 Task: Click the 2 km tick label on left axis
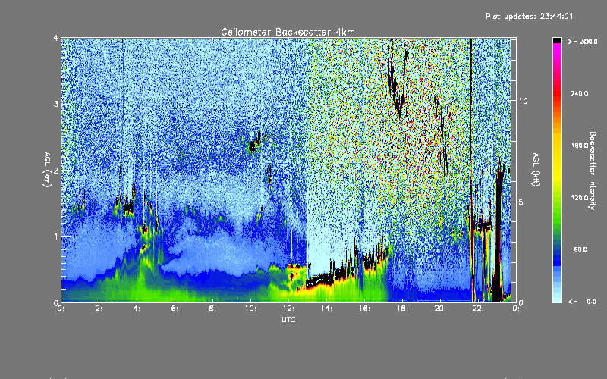pos(56,170)
